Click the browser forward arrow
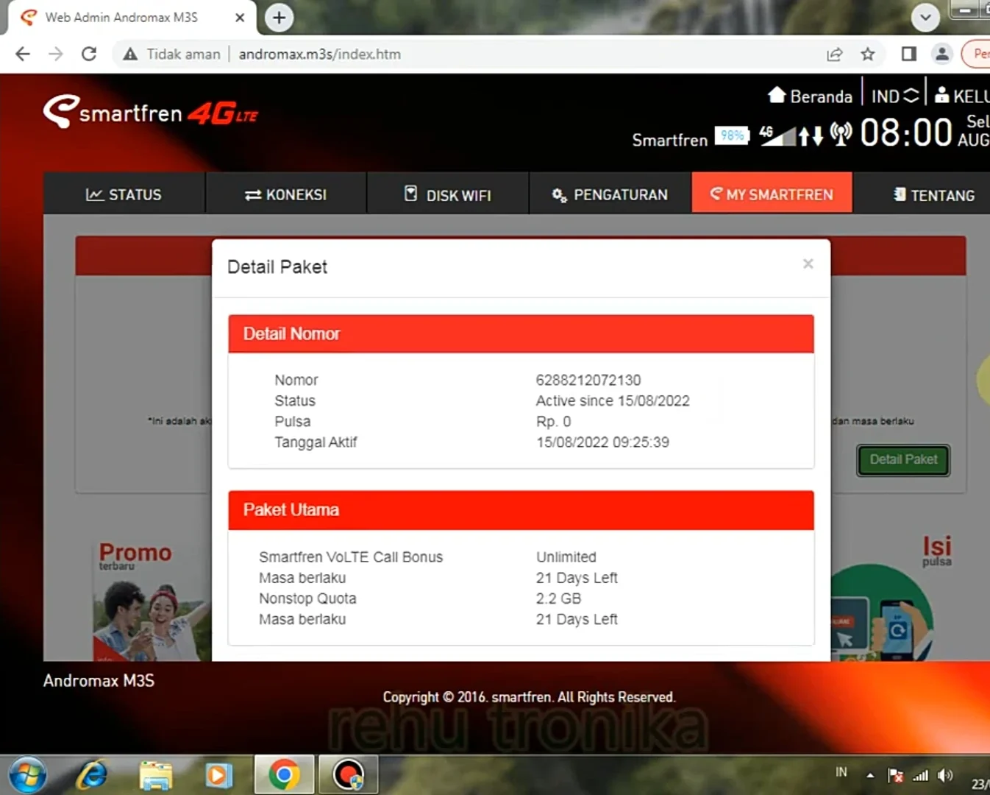990x795 pixels. coord(56,54)
